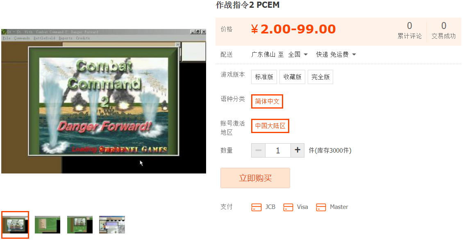Click the JCB payment card icon
This screenshot has width=463, height=240.
tap(256, 207)
